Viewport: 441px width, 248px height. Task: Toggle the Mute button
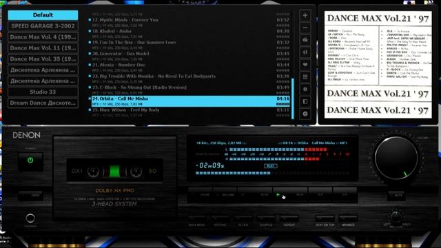[x=396, y=195]
